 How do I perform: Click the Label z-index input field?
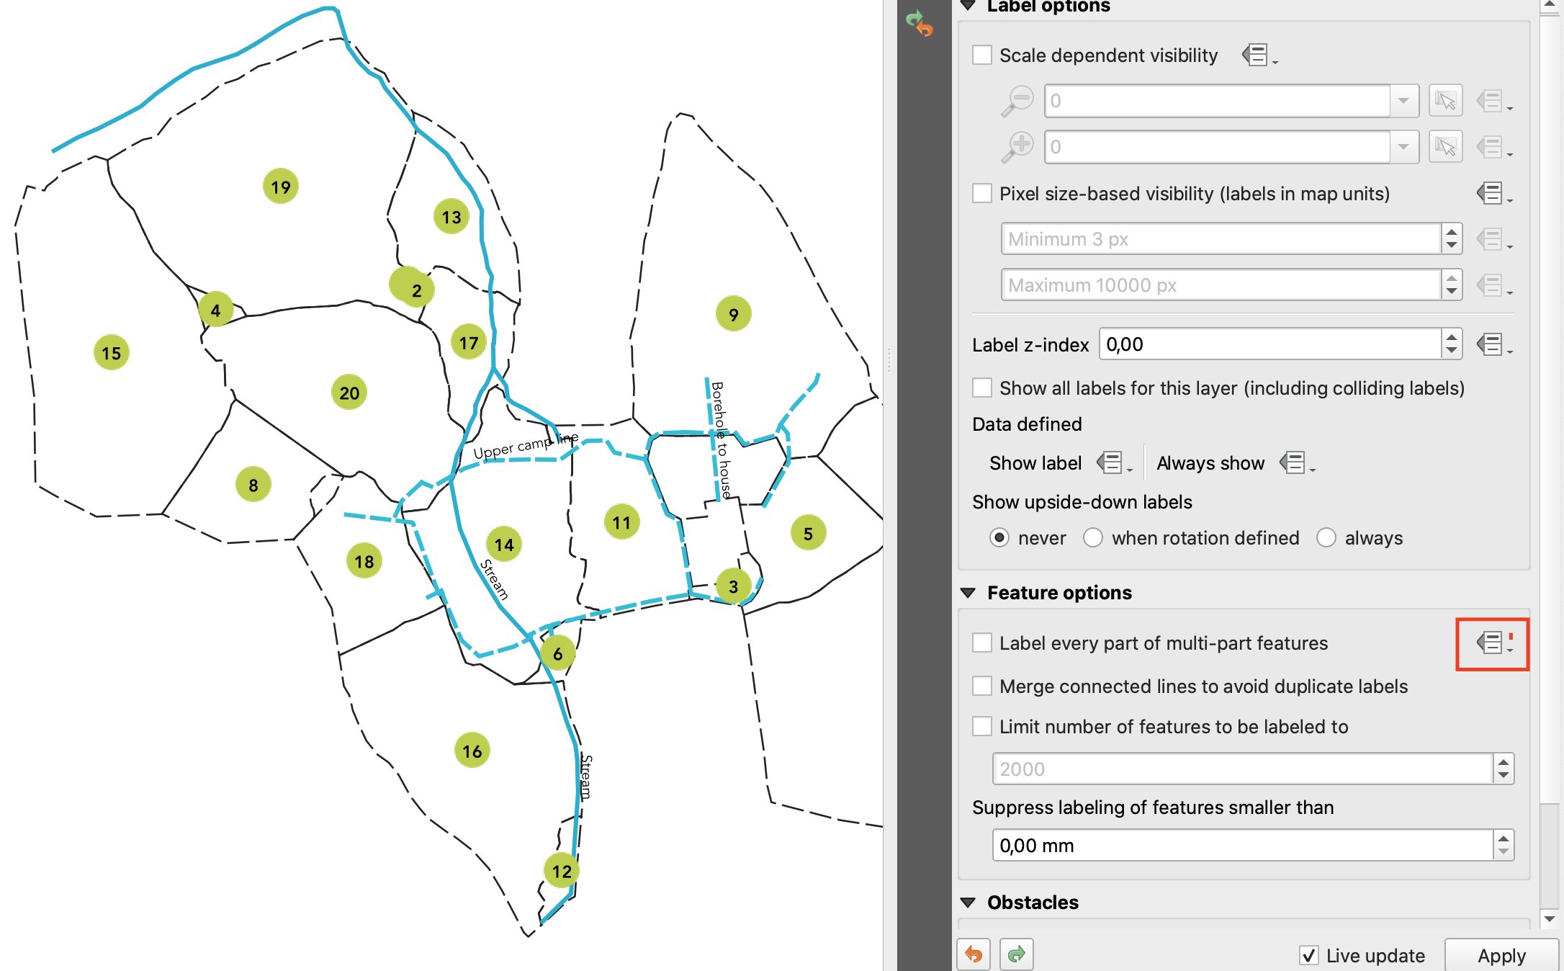point(1270,345)
